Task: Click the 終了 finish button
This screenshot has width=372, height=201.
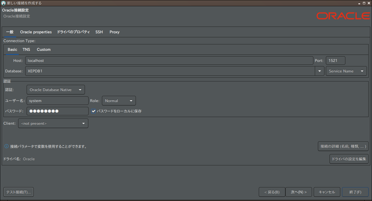Action: coord(355,192)
